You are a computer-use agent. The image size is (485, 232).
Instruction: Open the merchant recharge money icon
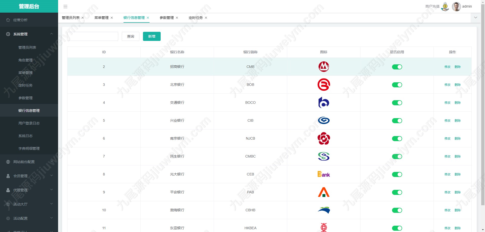click(445, 7)
